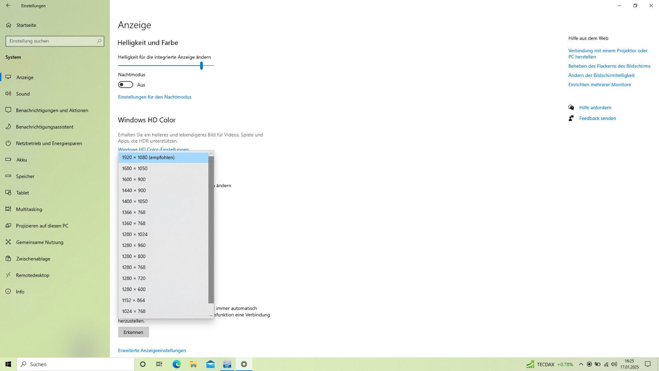Image resolution: width=659 pixels, height=371 pixels.
Task: Open Mail app from taskbar
Action: coord(210,364)
